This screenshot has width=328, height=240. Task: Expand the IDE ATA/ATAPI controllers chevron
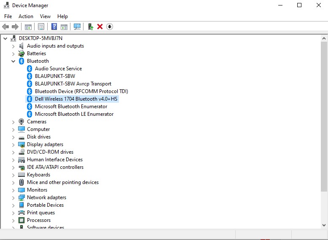(13, 168)
